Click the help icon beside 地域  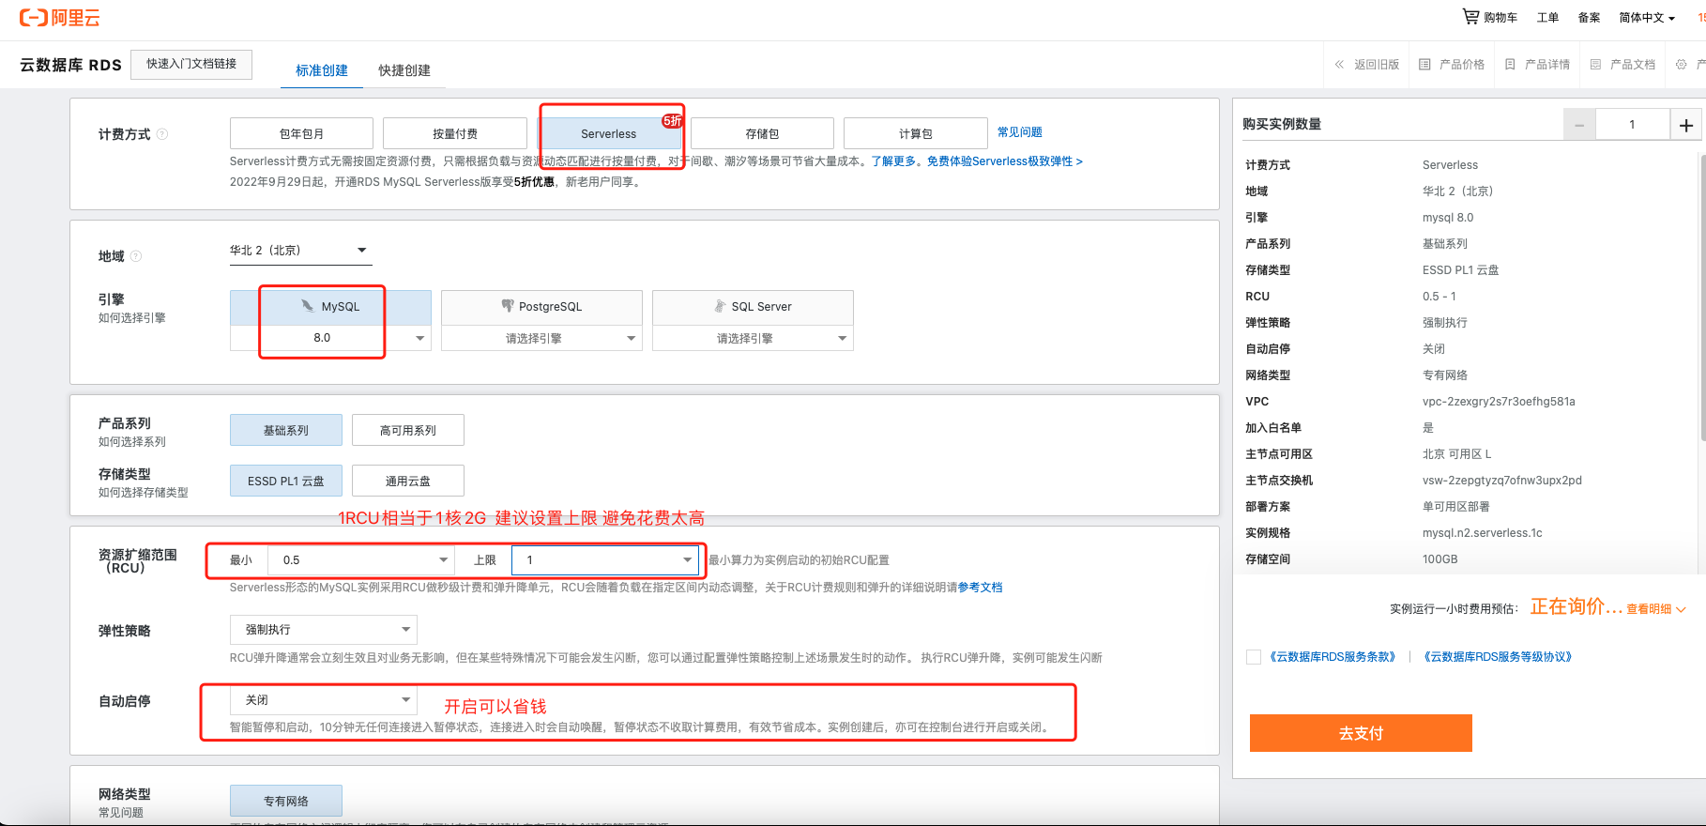136,256
